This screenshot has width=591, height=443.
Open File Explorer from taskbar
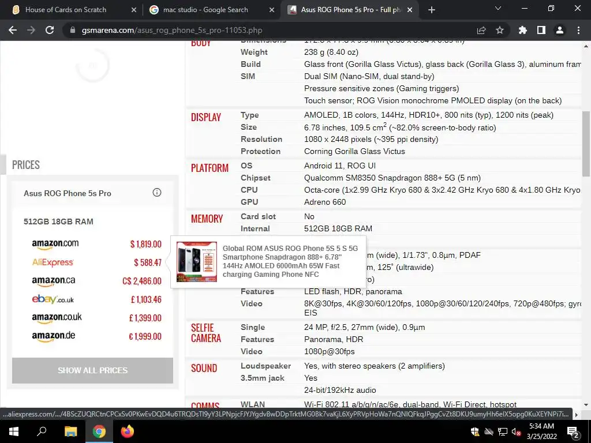[x=70, y=431]
